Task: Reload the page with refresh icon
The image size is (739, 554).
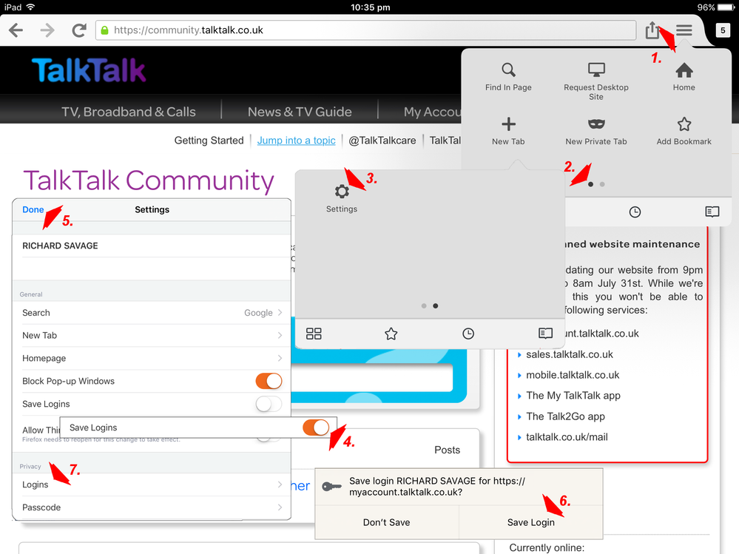Action: point(78,30)
